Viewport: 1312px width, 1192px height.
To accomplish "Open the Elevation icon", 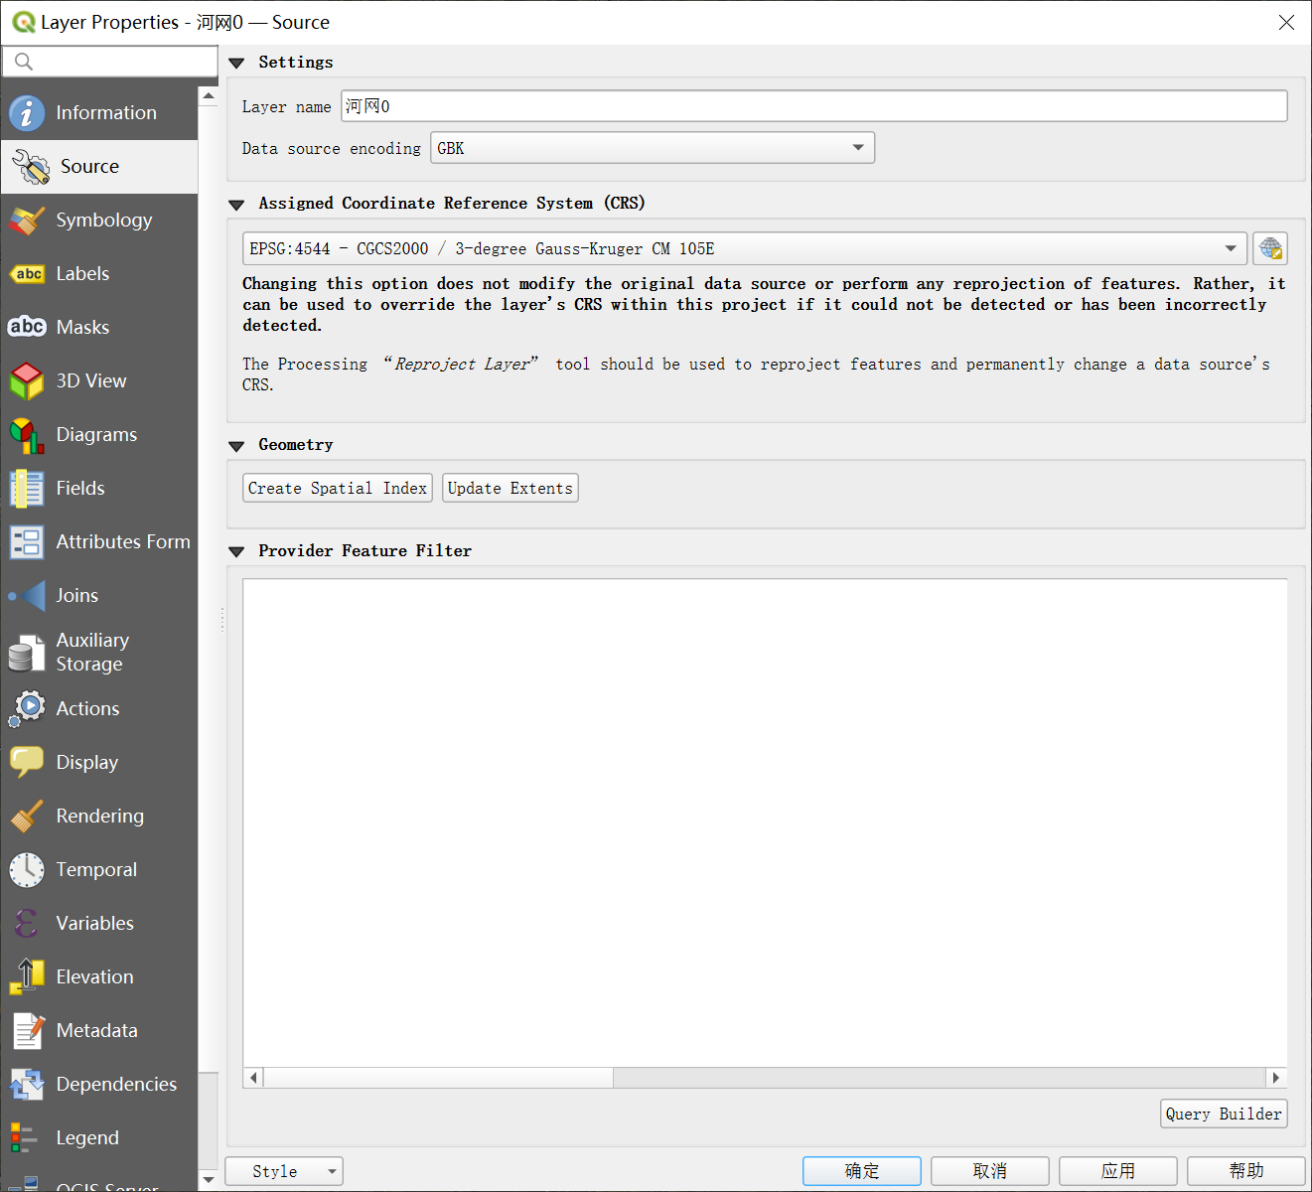I will [x=27, y=977].
